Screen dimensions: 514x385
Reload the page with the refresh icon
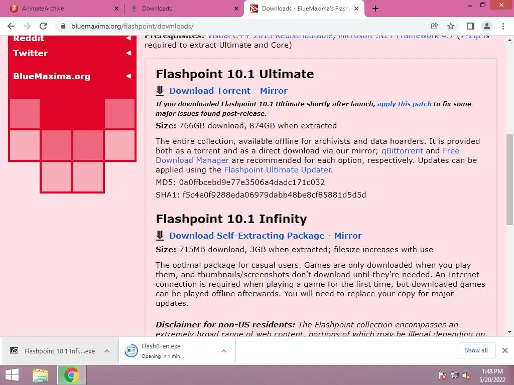click(x=43, y=26)
